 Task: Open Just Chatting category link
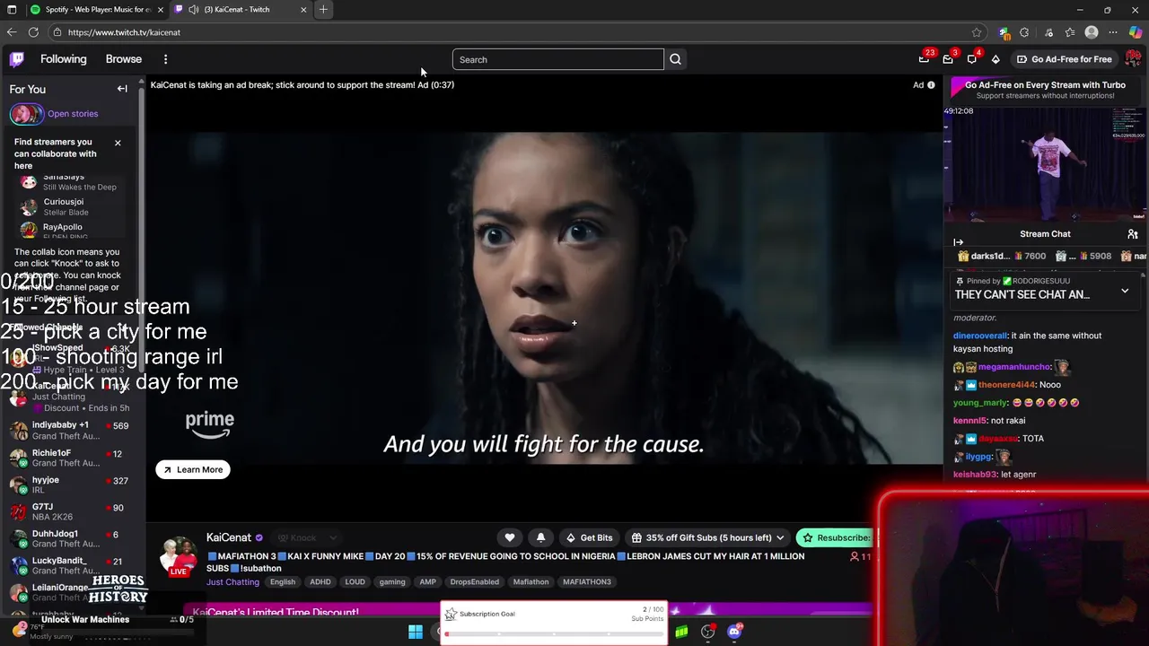(232, 582)
